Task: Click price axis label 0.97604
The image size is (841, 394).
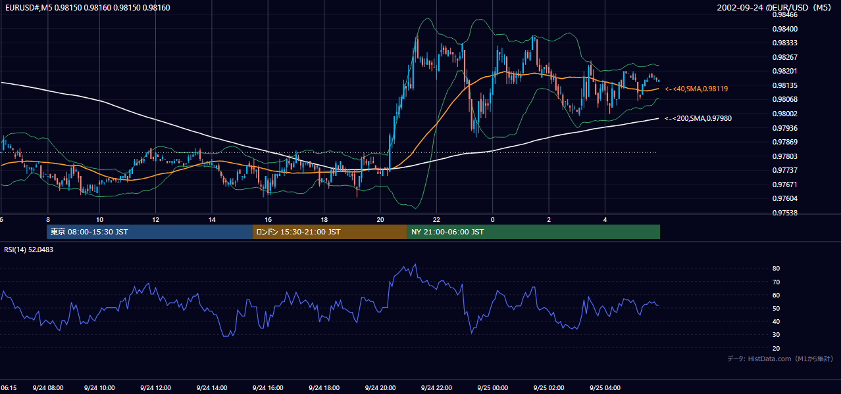Action: tap(786, 198)
